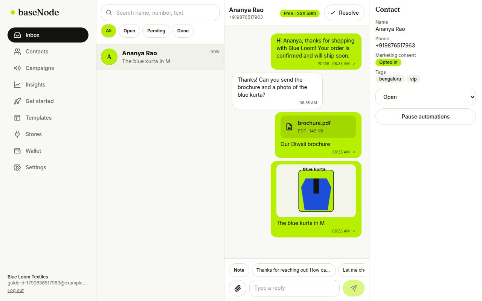Show Pending conversations
The image size is (482, 301).
(x=156, y=31)
